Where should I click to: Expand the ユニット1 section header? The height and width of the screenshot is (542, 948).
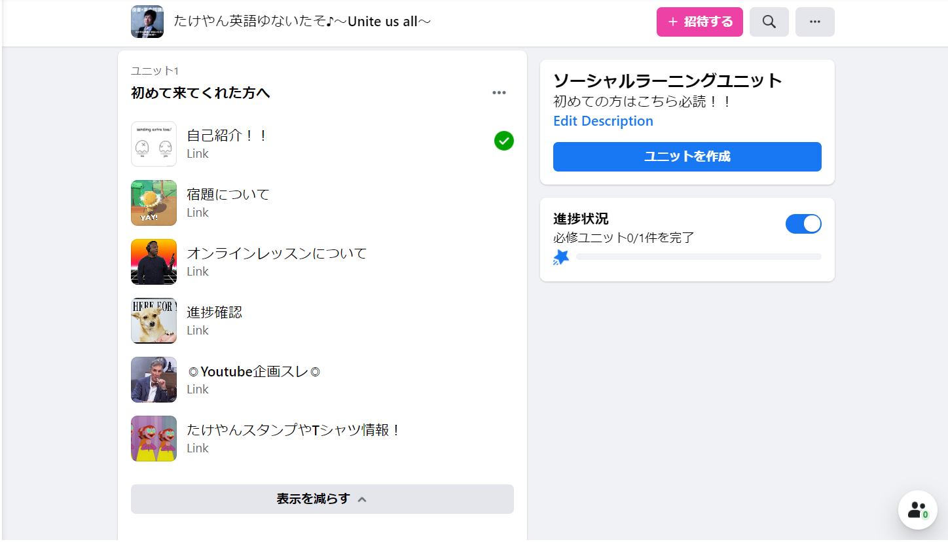[x=155, y=71]
